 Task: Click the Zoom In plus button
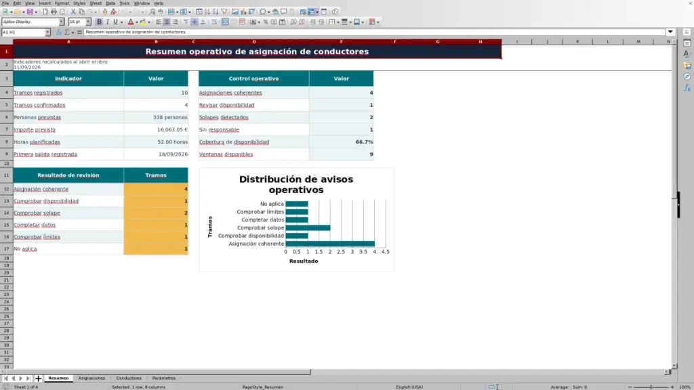click(672, 387)
